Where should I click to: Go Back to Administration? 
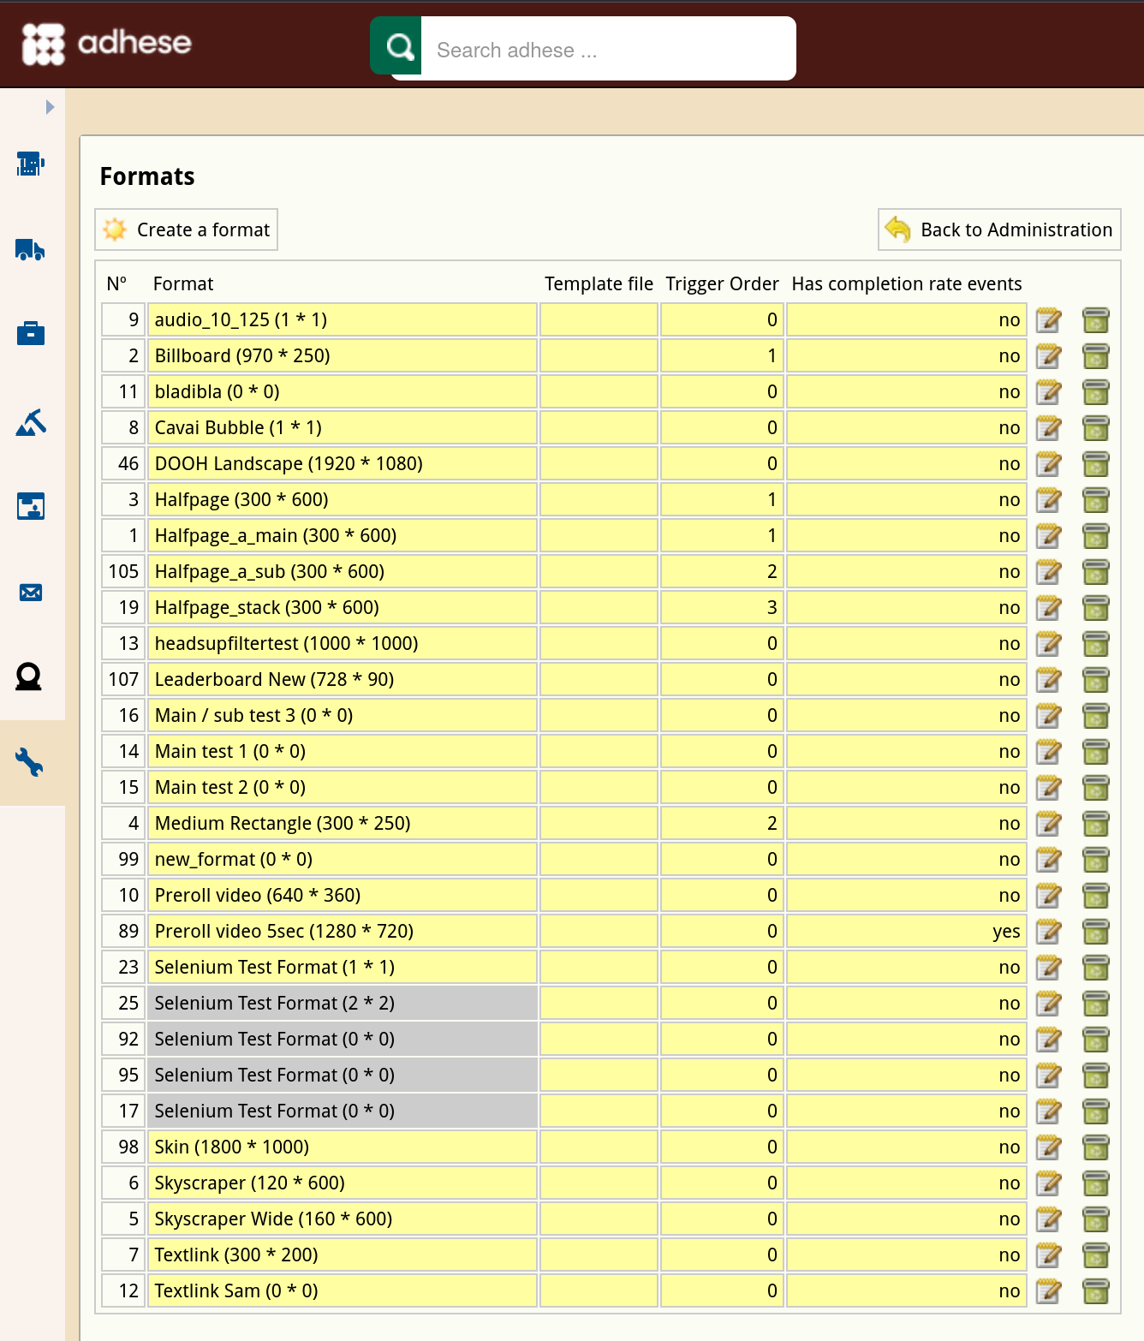999,229
